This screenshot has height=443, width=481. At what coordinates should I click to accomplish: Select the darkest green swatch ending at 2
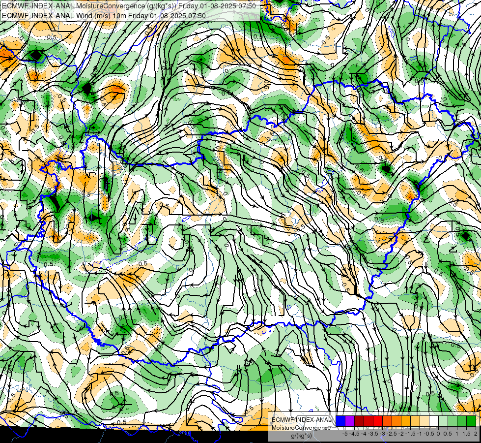(471, 421)
